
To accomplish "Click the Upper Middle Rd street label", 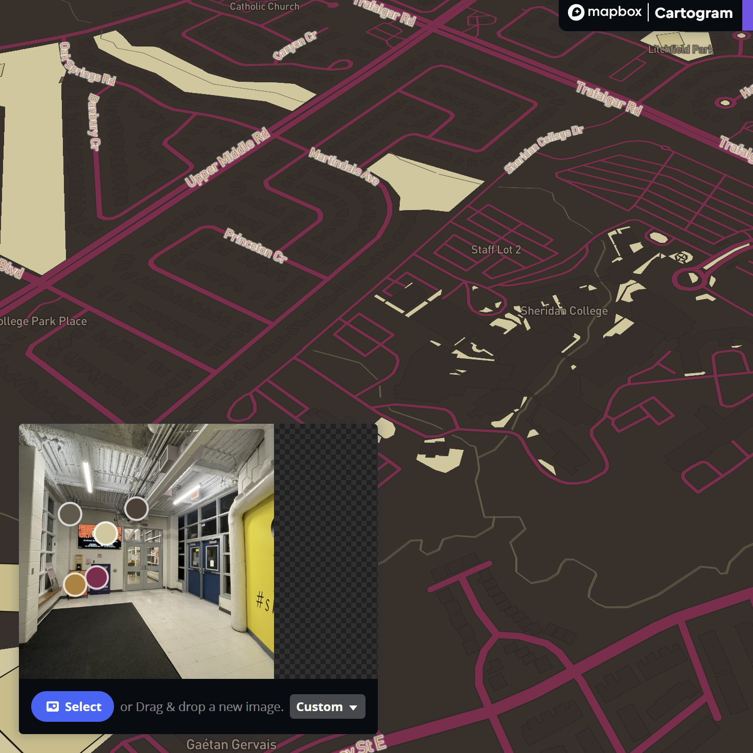I will (227, 158).
